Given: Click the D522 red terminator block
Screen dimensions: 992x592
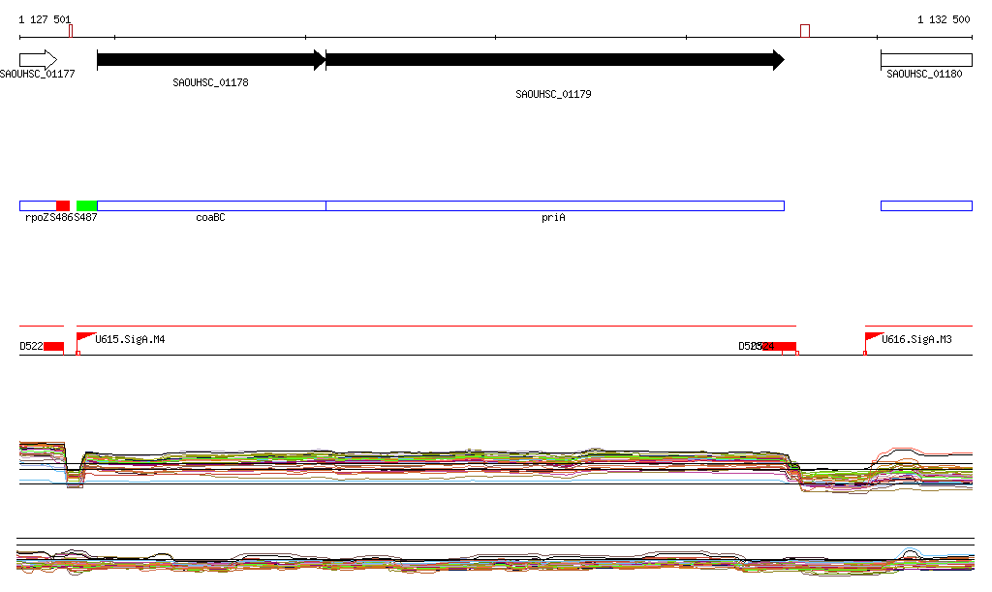Looking at the screenshot, I should [54, 346].
